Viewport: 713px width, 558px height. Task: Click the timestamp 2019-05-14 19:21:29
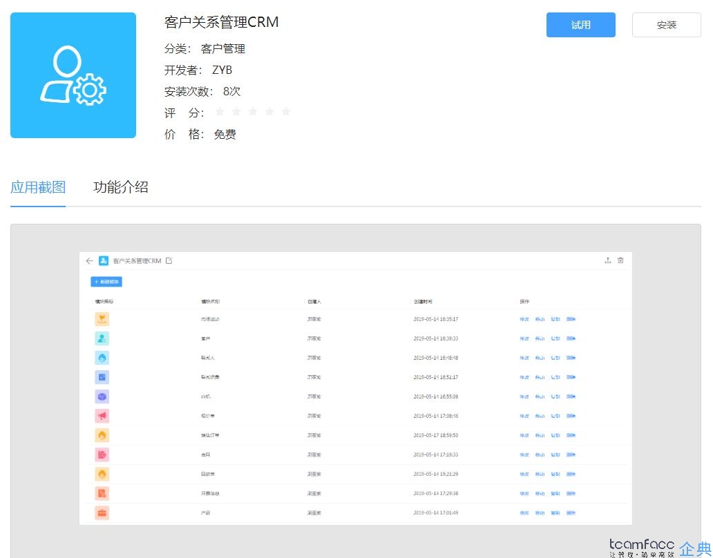[x=436, y=474]
